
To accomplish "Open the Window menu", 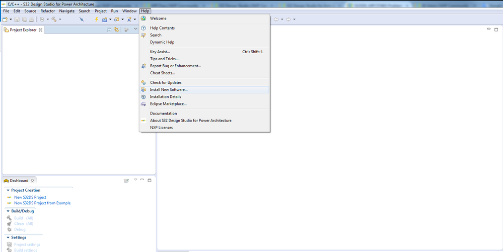I will (129, 11).
